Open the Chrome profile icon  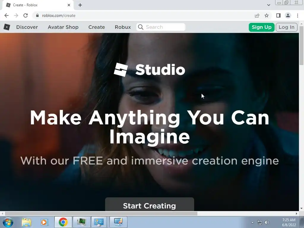coord(288,15)
